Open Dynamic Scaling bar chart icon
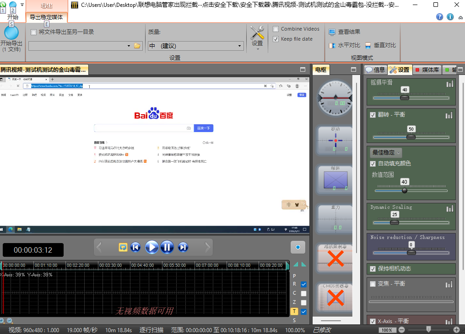Viewport: 465px width, 334px height. point(449,209)
